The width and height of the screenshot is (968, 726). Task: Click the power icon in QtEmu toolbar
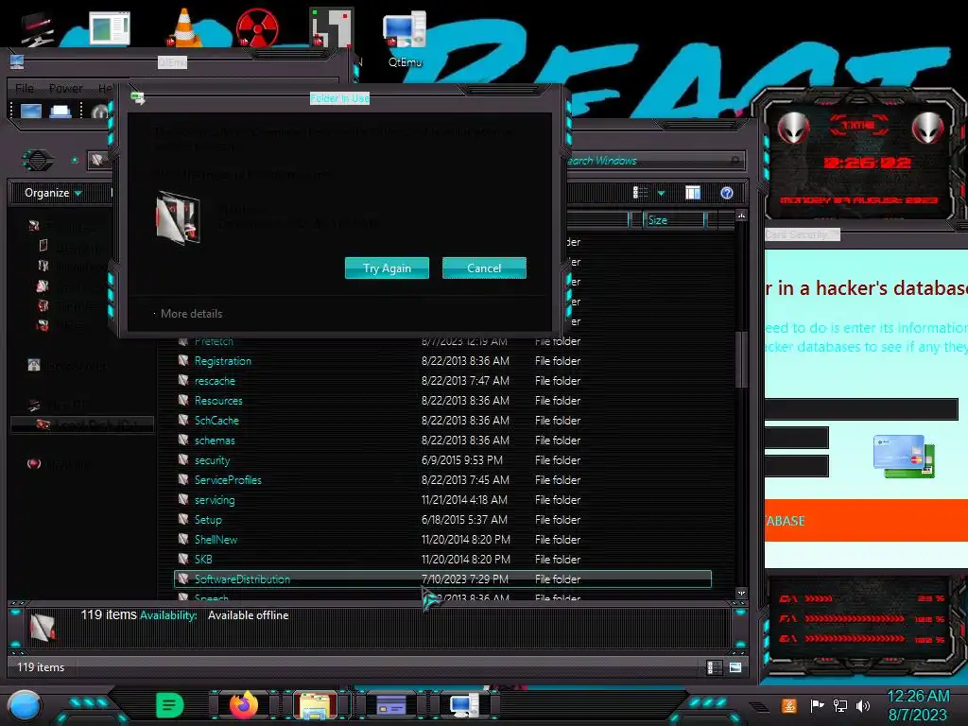click(x=100, y=112)
